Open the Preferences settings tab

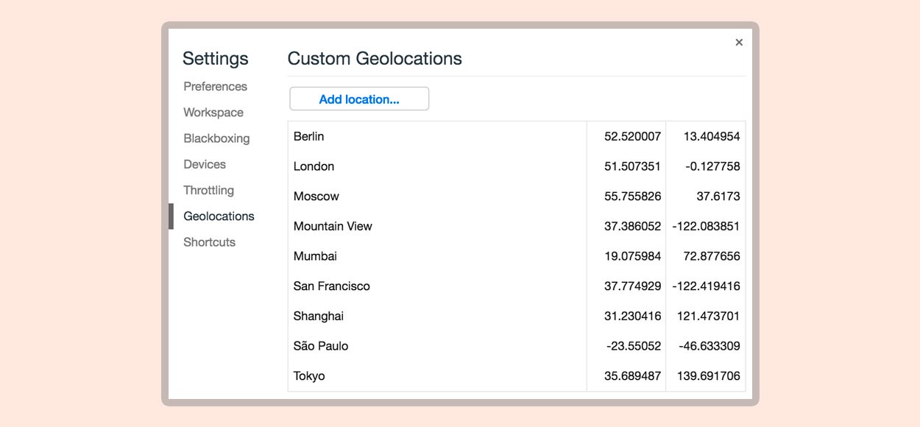216,86
